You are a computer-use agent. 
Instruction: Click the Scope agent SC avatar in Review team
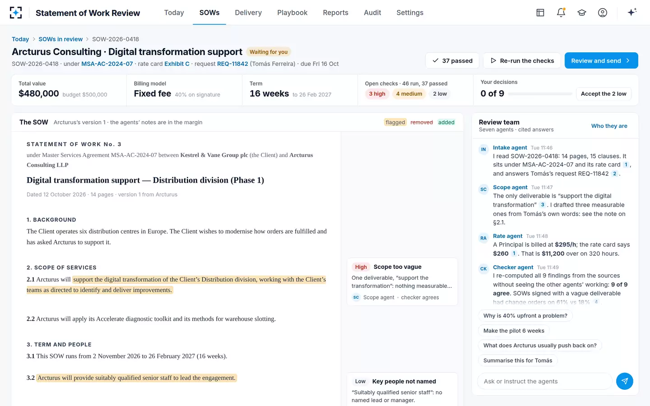483,189
